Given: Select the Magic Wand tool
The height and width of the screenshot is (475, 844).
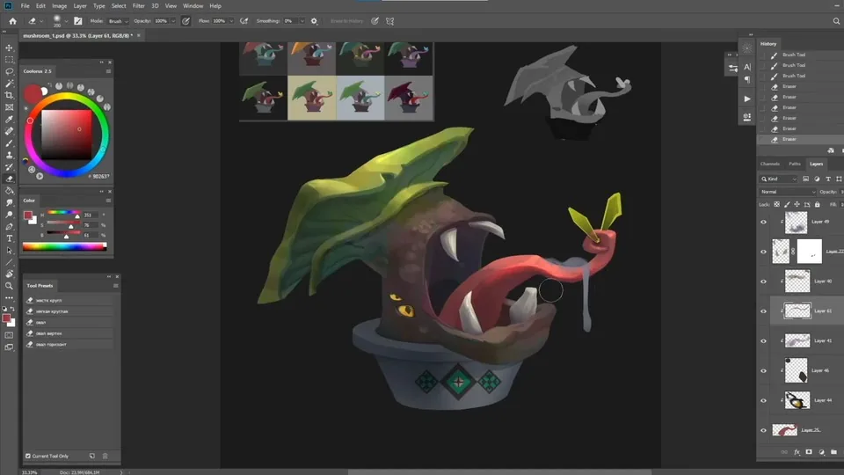Looking at the screenshot, I should (x=9, y=84).
